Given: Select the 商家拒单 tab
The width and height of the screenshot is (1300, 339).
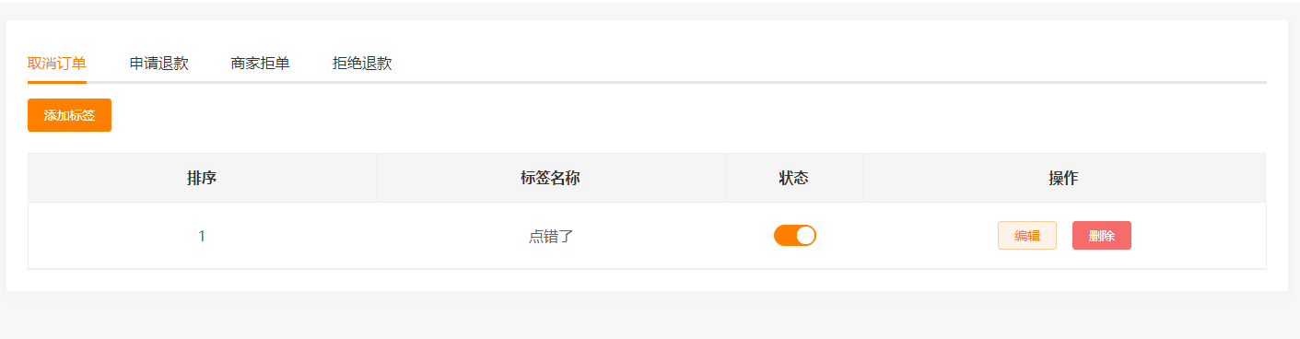Looking at the screenshot, I should (261, 64).
